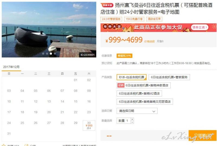Screen dimensions: 217x146
Task: Open the 2017年12月 month tab
Action: point(11,67)
